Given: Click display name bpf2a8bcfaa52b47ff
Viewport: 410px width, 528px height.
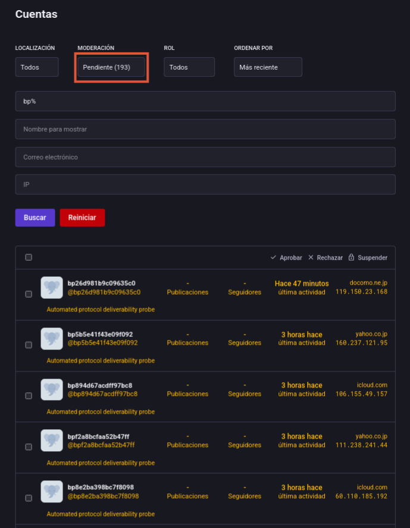Looking at the screenshot, I should click(99, 436).
